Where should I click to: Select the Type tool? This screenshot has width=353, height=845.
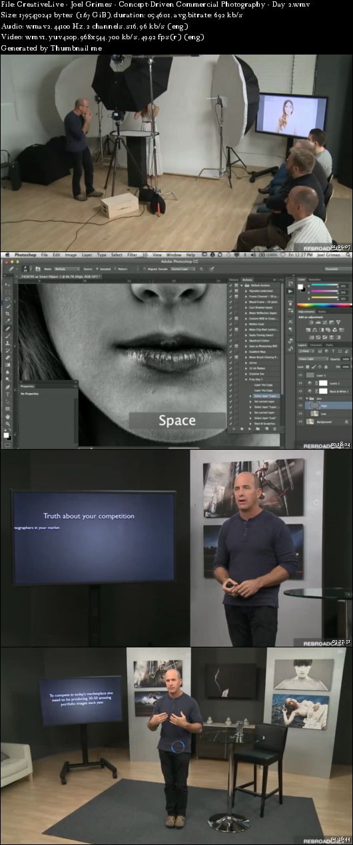[7, 394]
